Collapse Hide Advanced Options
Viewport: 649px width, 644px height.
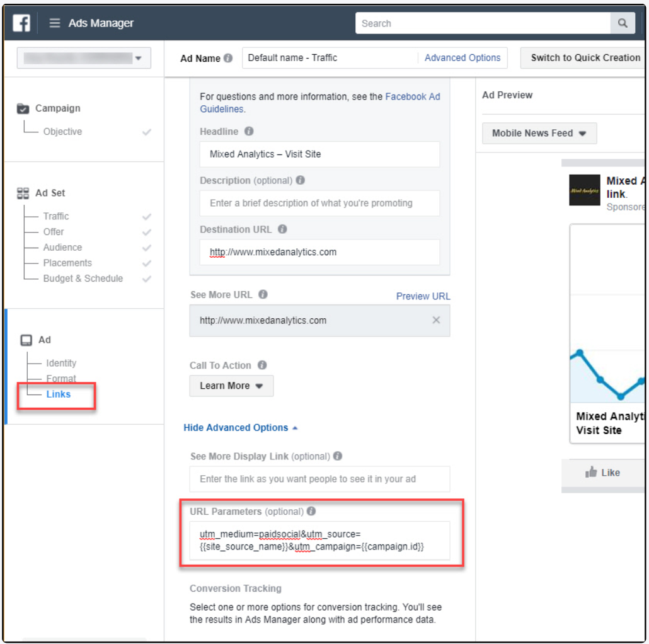(x=241, y=427)
